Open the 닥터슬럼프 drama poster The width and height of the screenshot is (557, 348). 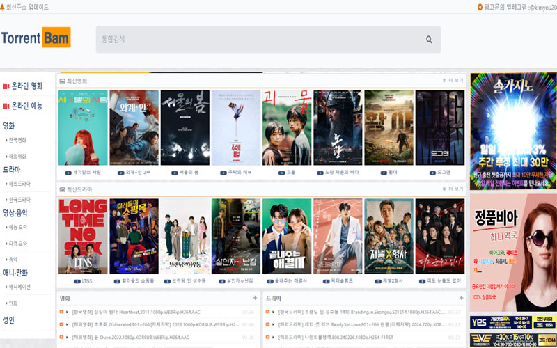point(338,236)
